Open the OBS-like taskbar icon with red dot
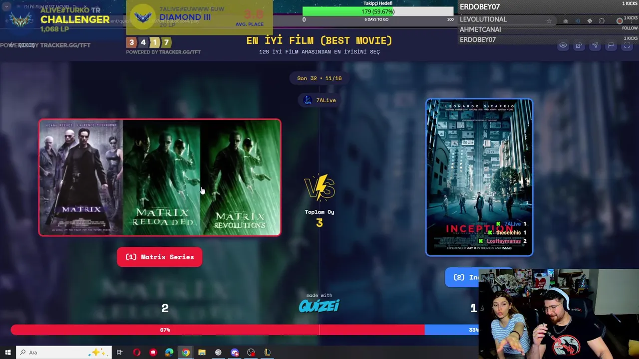639x359 pixels. pos(251,353)
